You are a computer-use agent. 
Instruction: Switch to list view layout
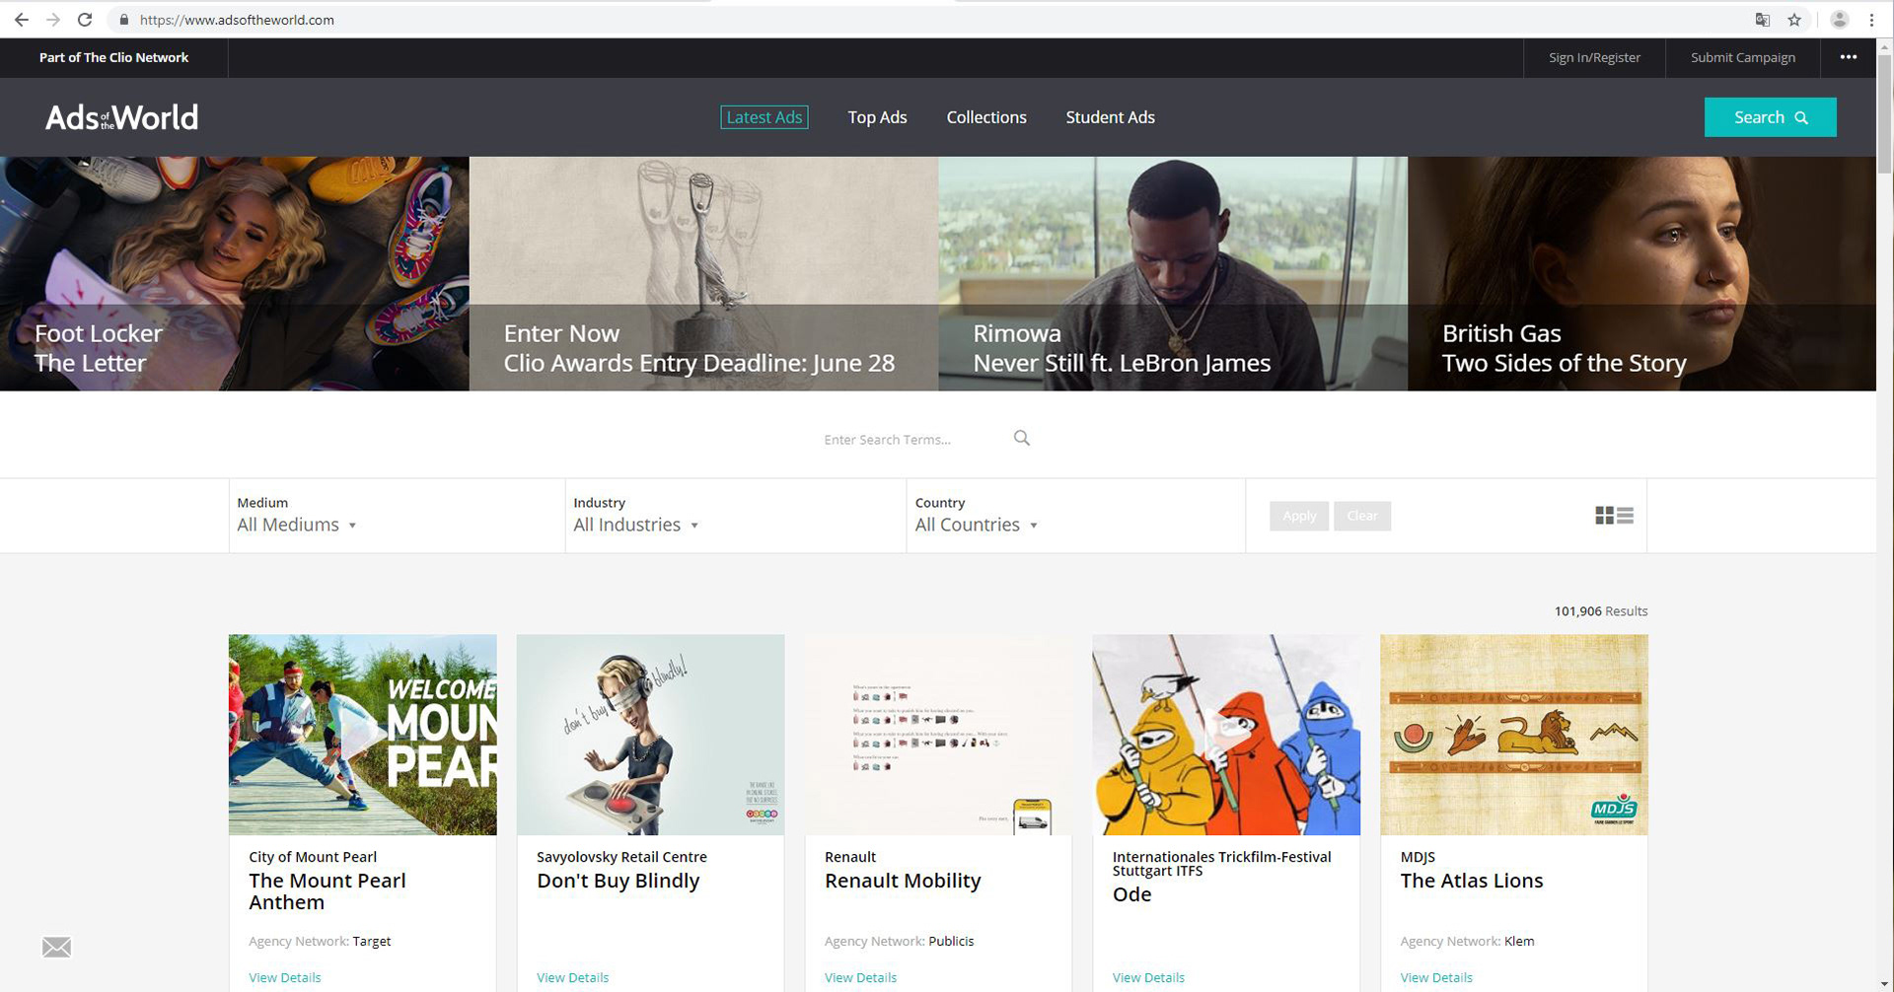(1625, 516)
